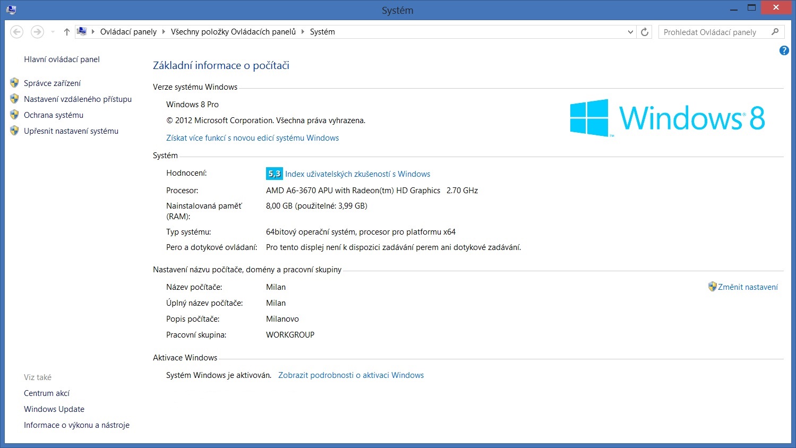Refresh the page with the refresh icon
The width and height of the screenshot is (796, 448).
click(x=645, y=32)
